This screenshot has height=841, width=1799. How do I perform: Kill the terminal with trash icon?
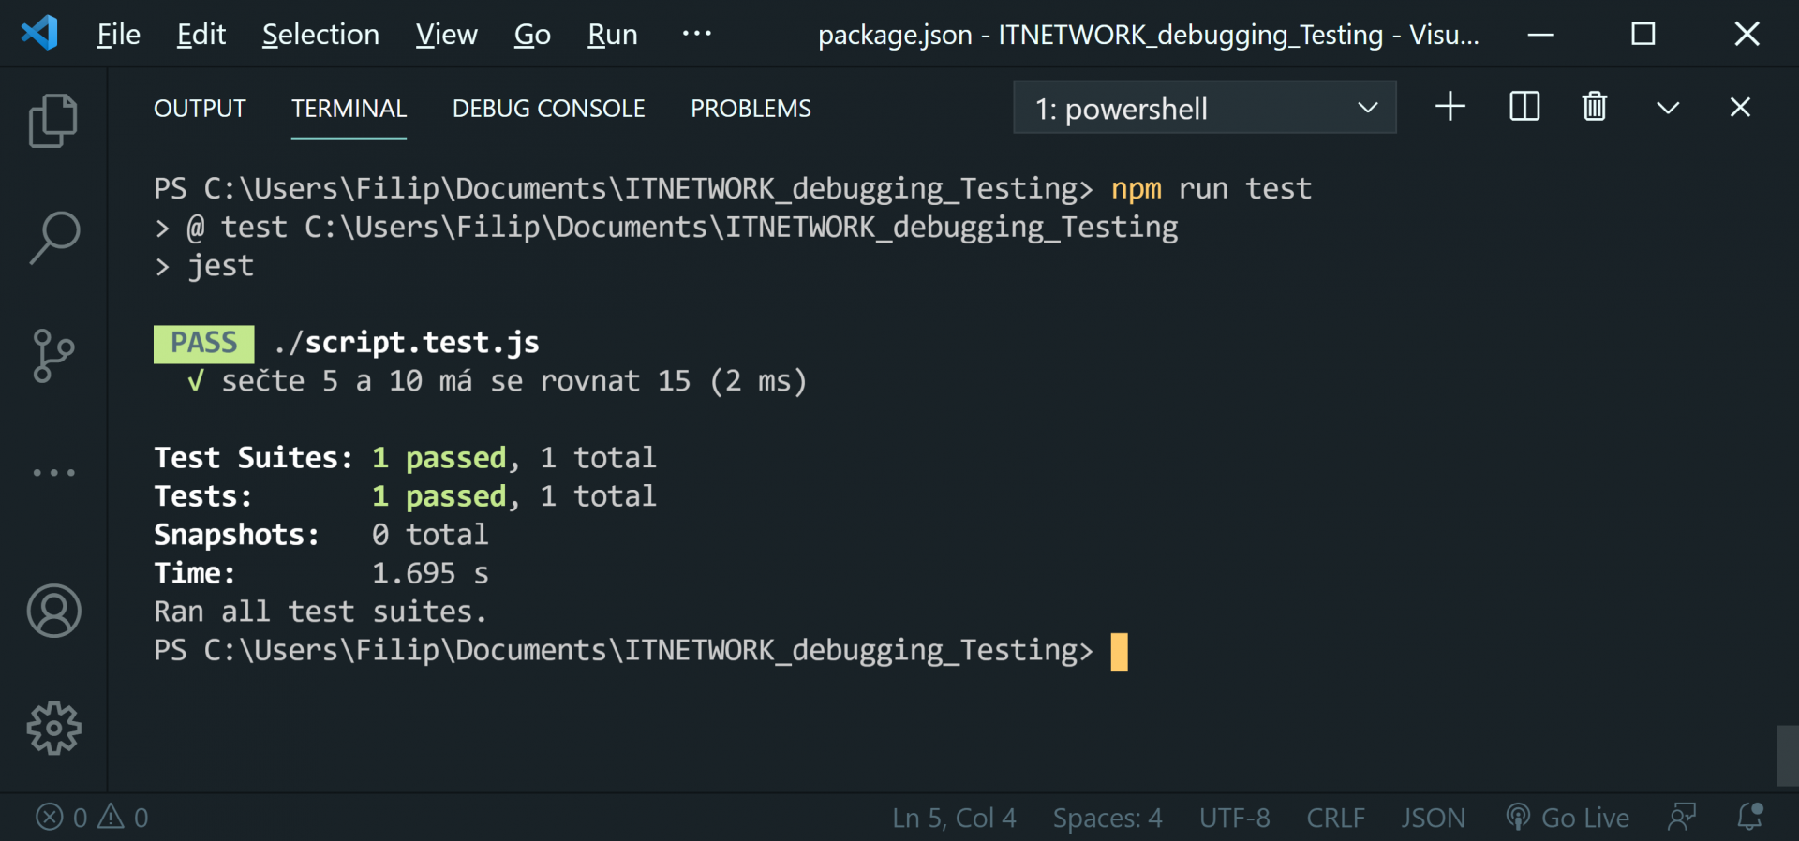(1595, 107)
